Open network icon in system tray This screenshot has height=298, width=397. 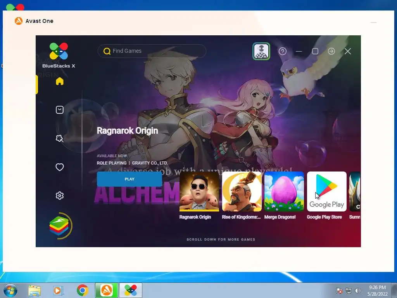[x=349, y=291]
